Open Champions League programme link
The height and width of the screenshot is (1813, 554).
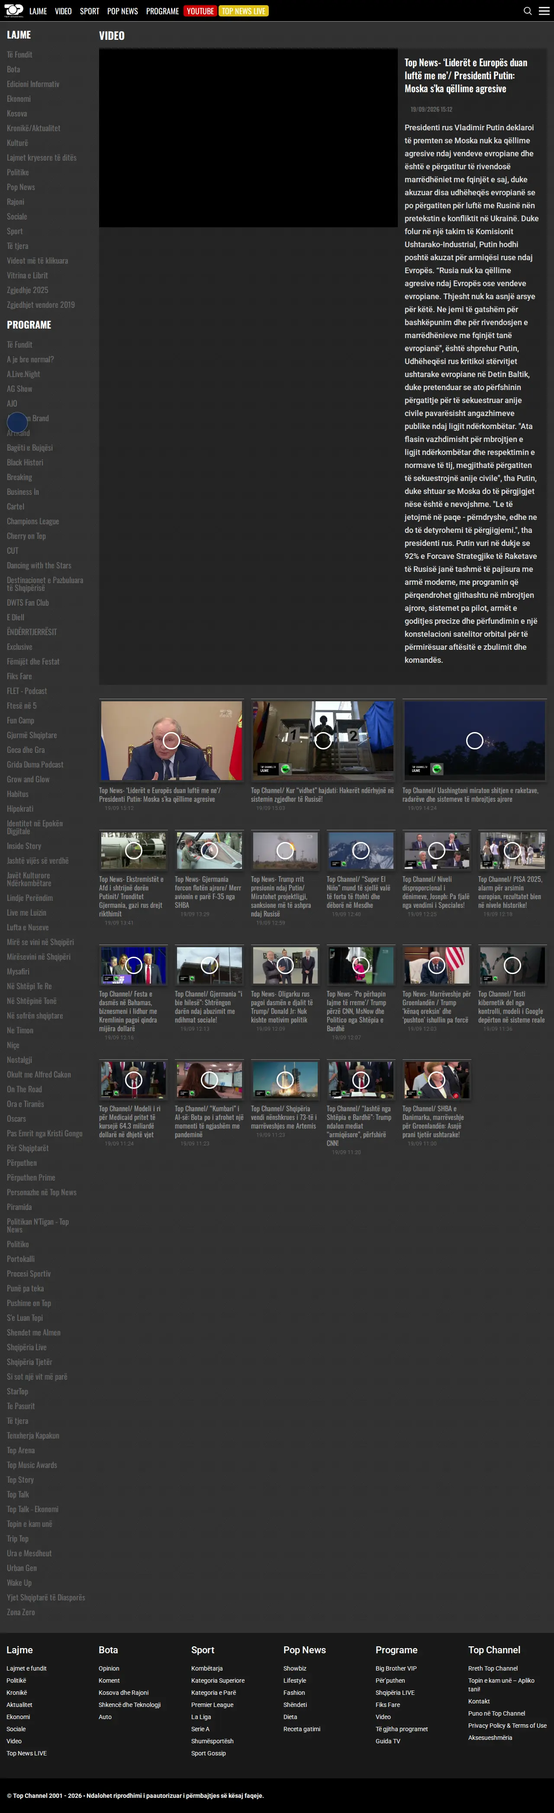click(x=33, y=522)
